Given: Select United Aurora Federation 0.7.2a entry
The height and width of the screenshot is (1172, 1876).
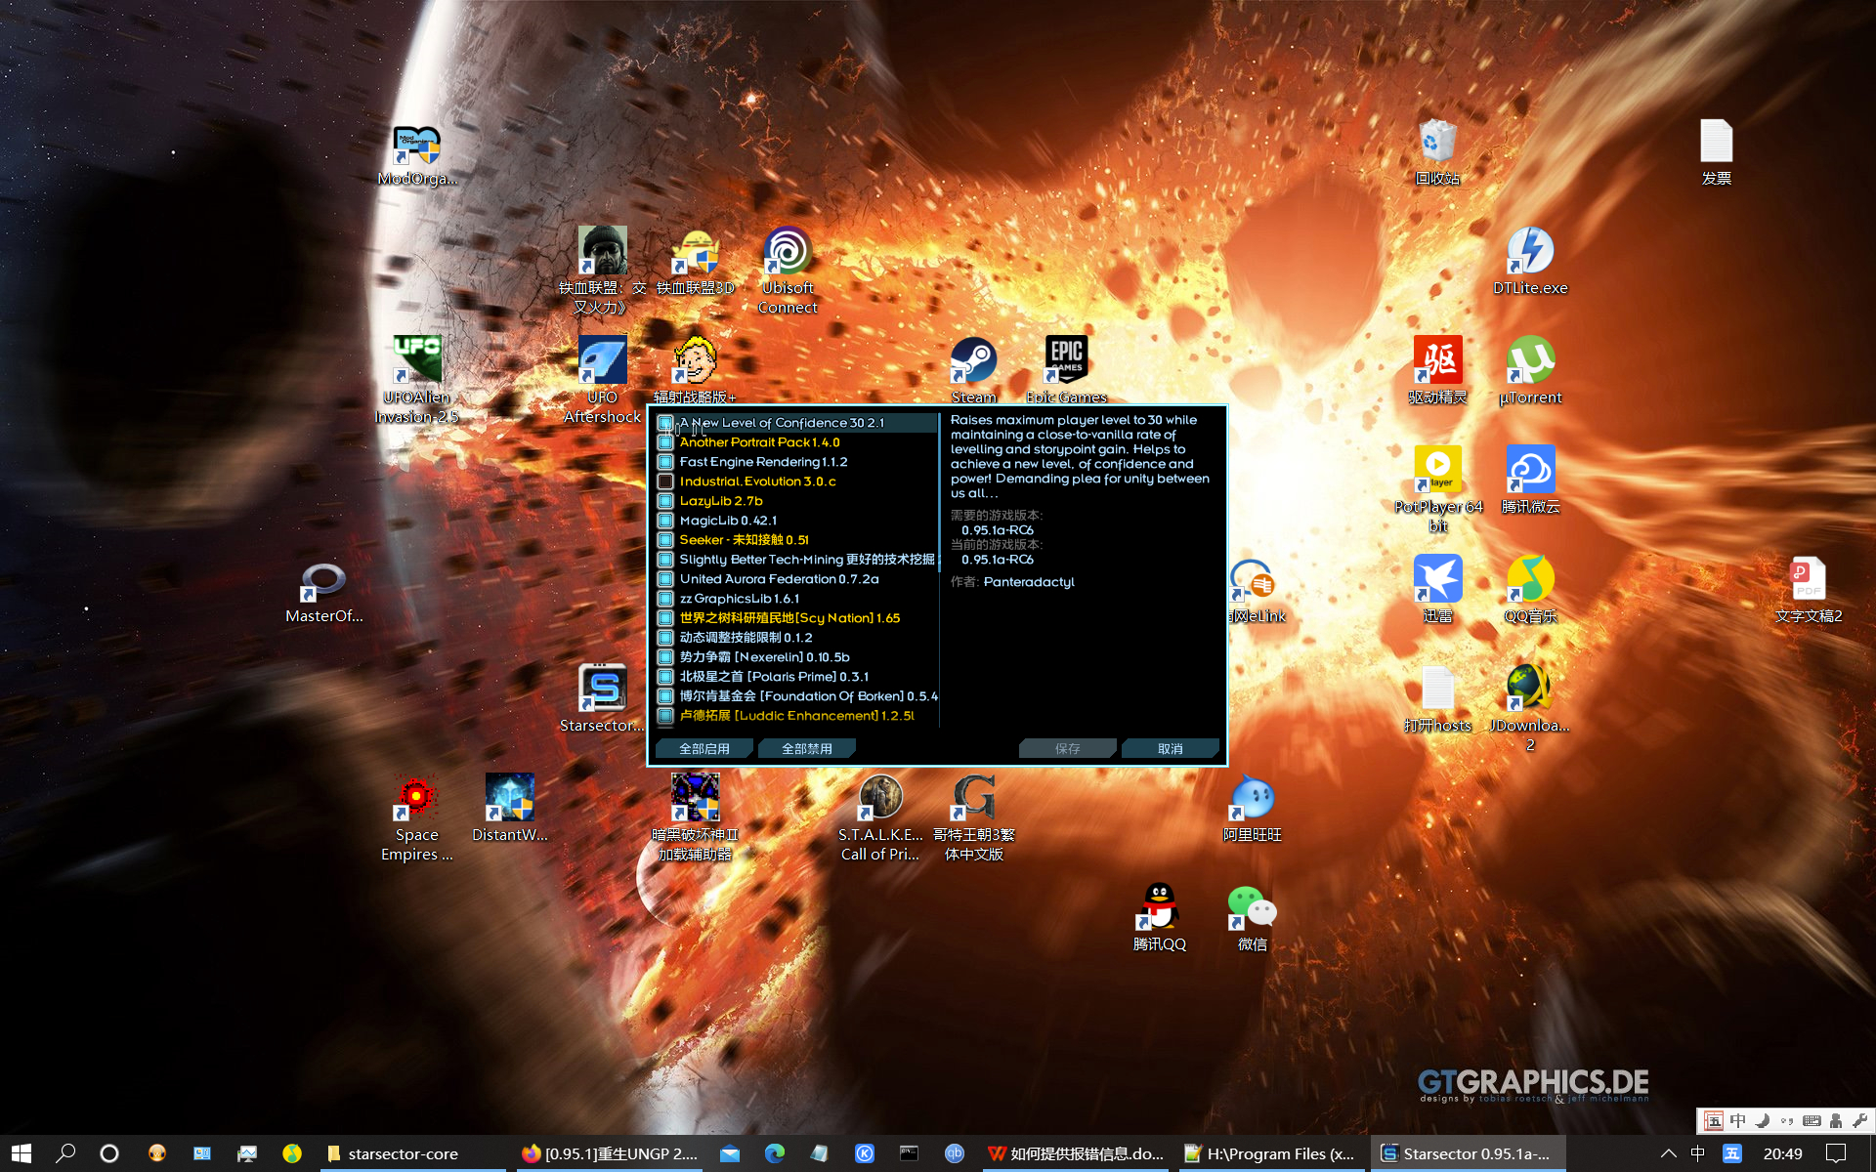Looking at the screenshot, I should (x=779, y=579).
